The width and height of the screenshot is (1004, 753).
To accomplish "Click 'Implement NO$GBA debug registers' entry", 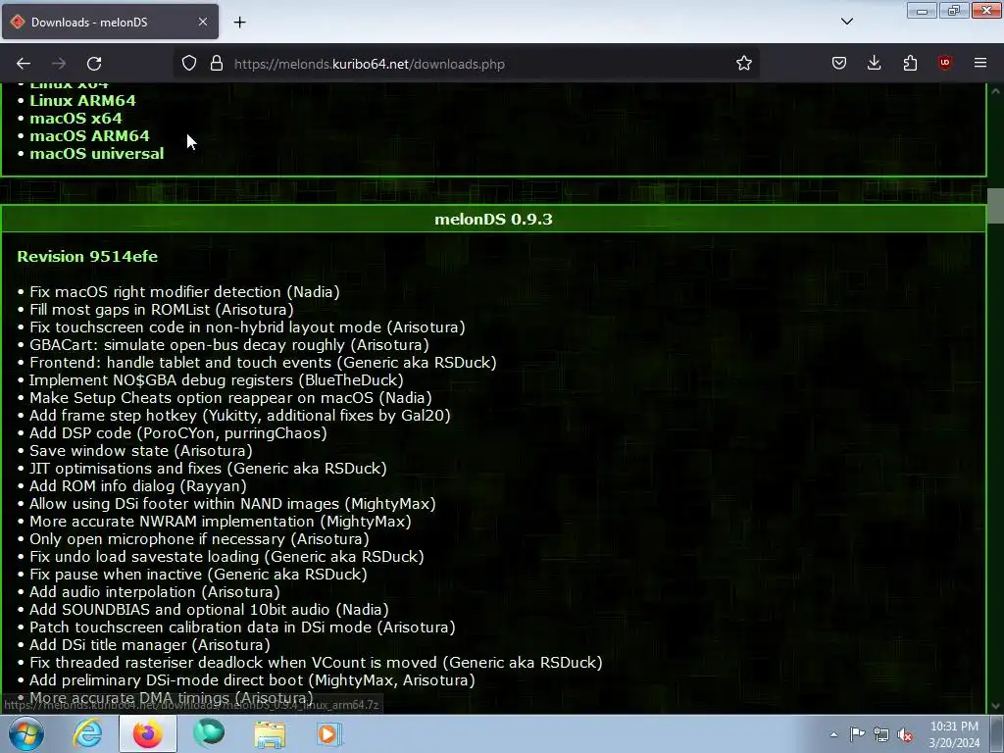I will coord(217,380).
